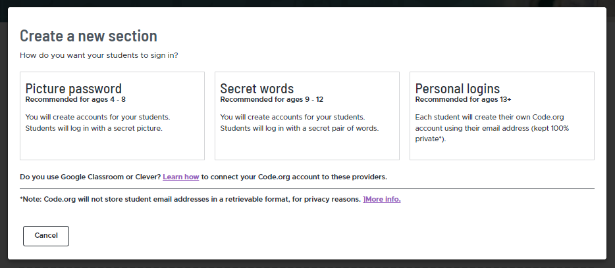Click the student email privacy note text

coord(190,199)
